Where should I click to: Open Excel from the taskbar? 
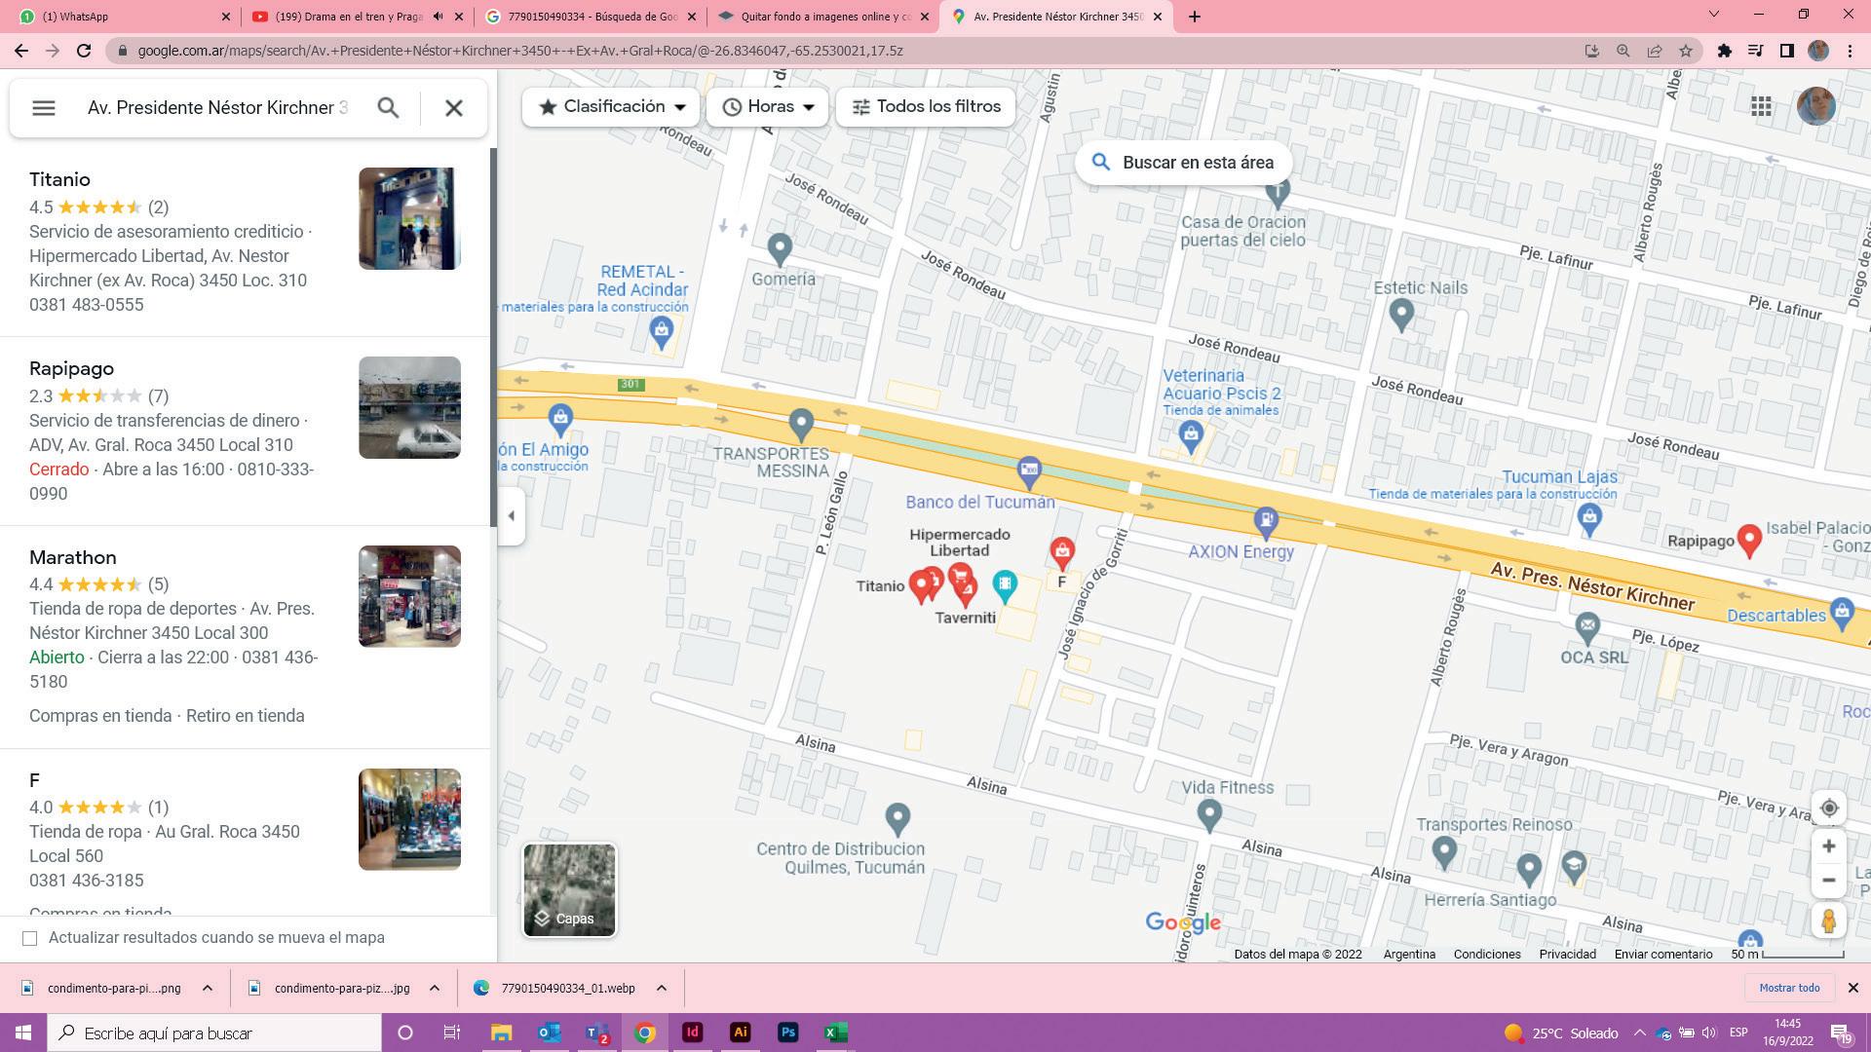coord(835,1033)
